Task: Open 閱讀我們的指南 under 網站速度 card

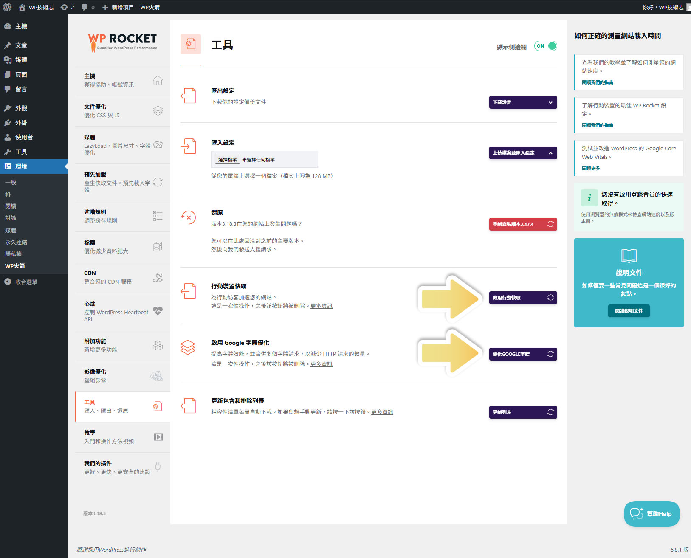Action: [x=597, y=82]
